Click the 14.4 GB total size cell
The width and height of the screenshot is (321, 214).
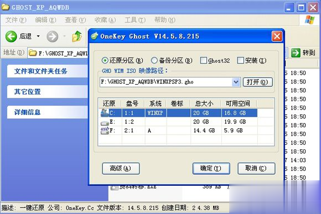pyautogui.click(x=204, y=131)
